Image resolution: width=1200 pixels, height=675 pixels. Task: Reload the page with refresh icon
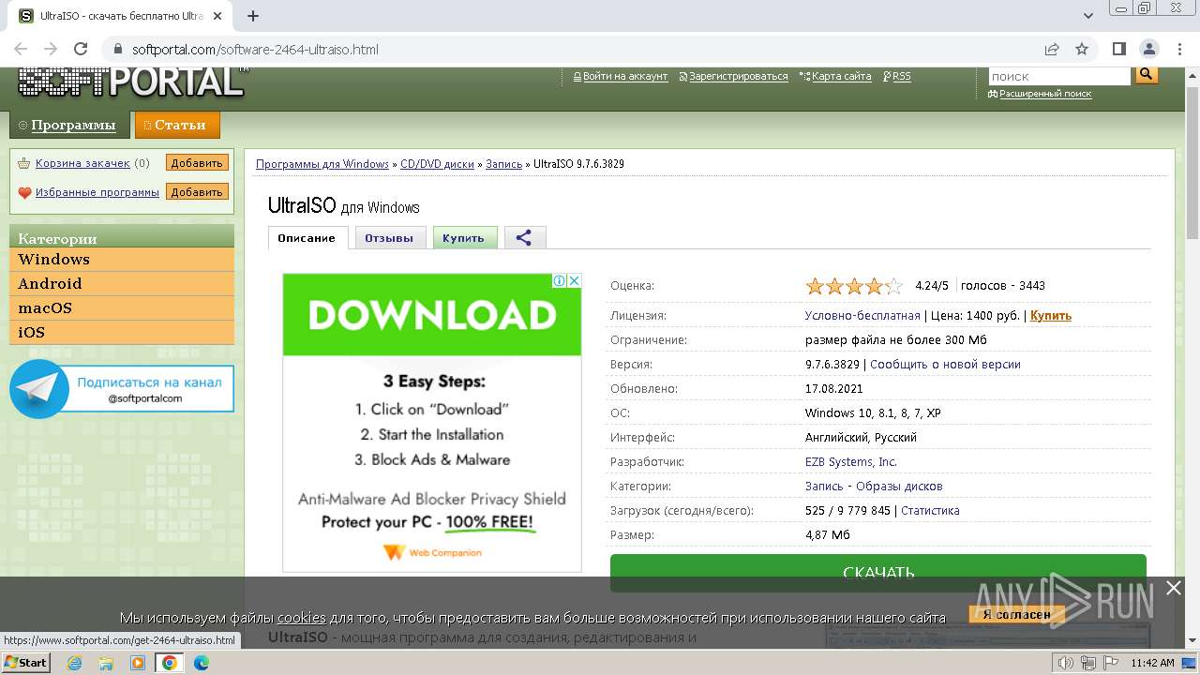tap(81, 50)
